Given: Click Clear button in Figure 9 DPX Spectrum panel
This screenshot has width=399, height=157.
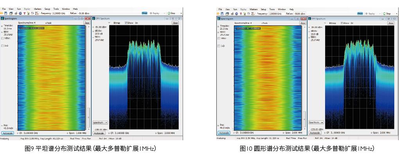Looking at the screenshot, I should pos(175,23).
